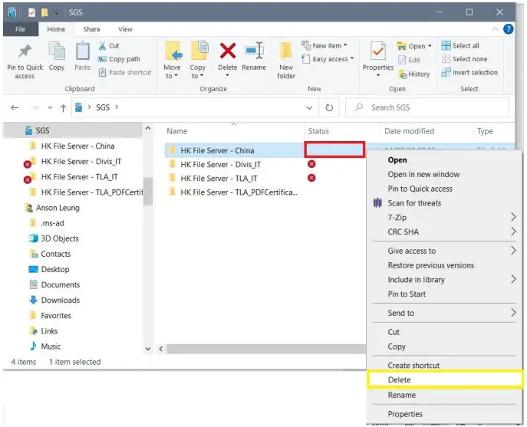The width and height of the screenshot is (527, 427).
Task: Click the Rename icon in Organize group
Action: pos(254,52)
